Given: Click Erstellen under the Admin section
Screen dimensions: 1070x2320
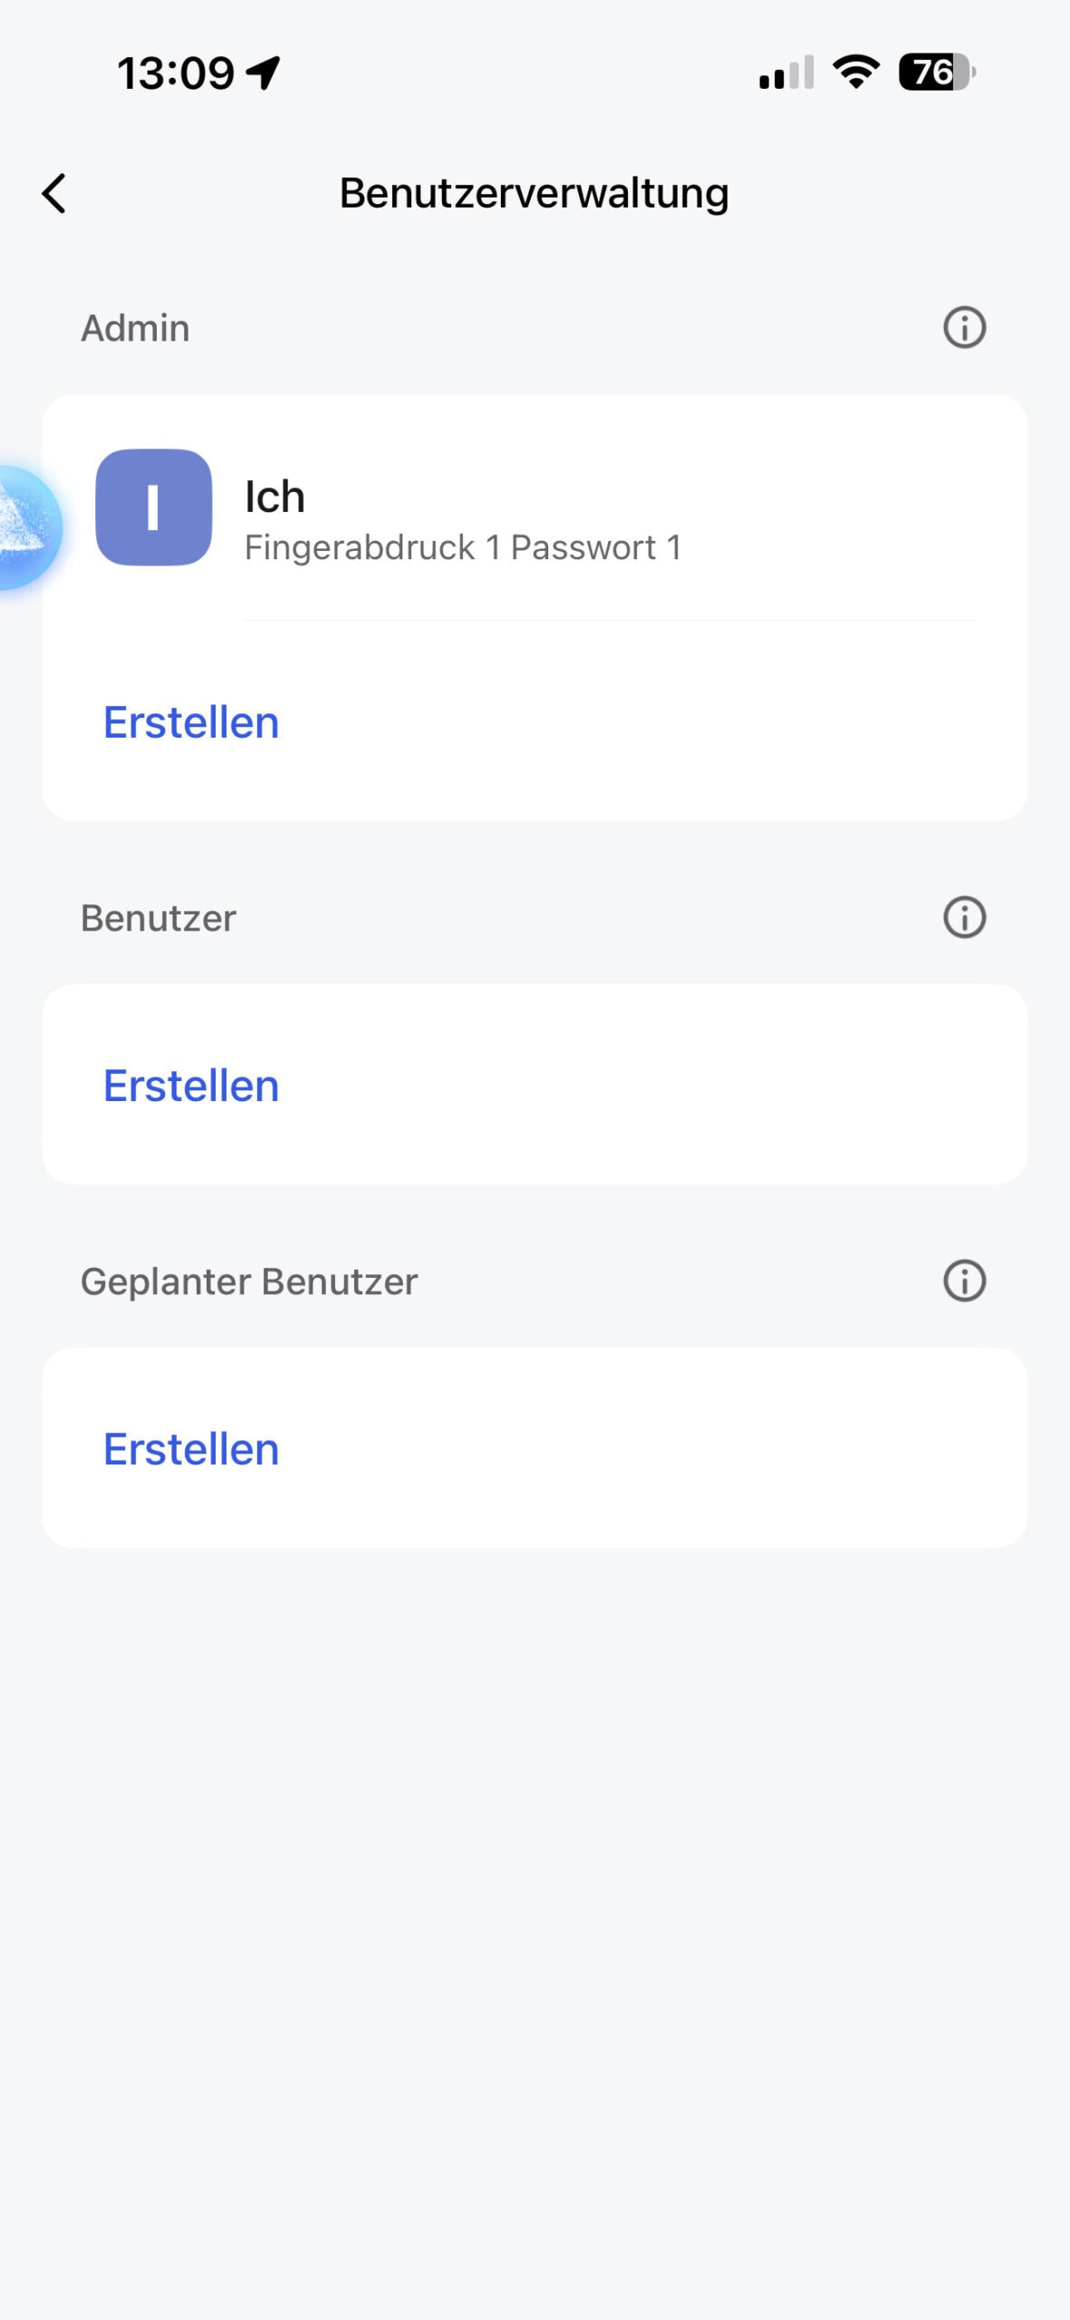Looking at the screenshot, I should tap(191, 722).
